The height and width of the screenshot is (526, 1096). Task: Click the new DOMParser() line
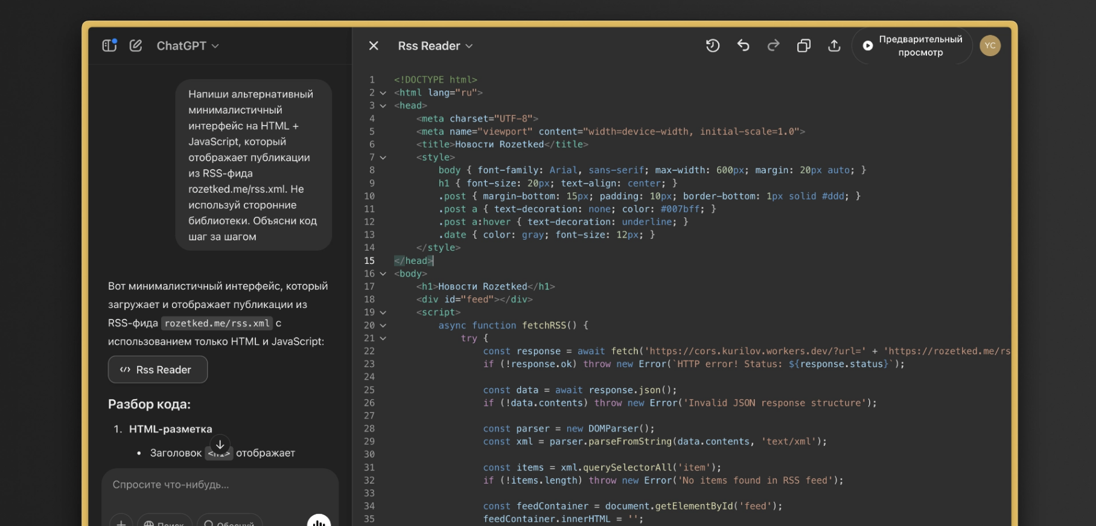(x=569, y=429)
